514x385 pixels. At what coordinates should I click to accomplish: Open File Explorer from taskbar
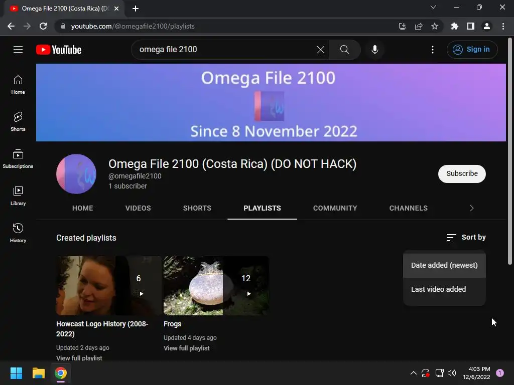(x=38, y=373)
